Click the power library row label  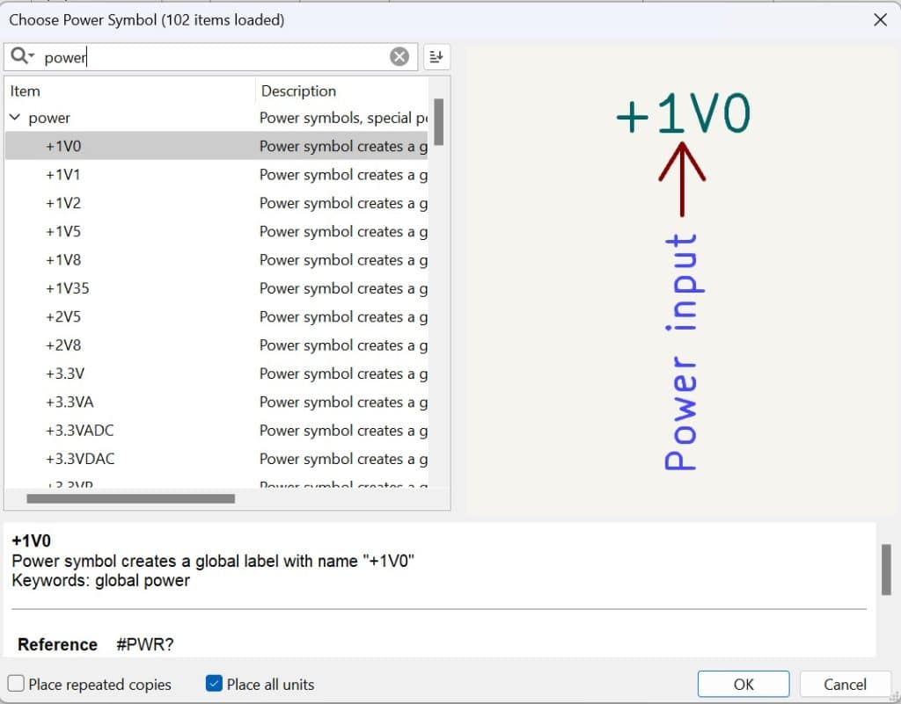(x=49, y=118)
